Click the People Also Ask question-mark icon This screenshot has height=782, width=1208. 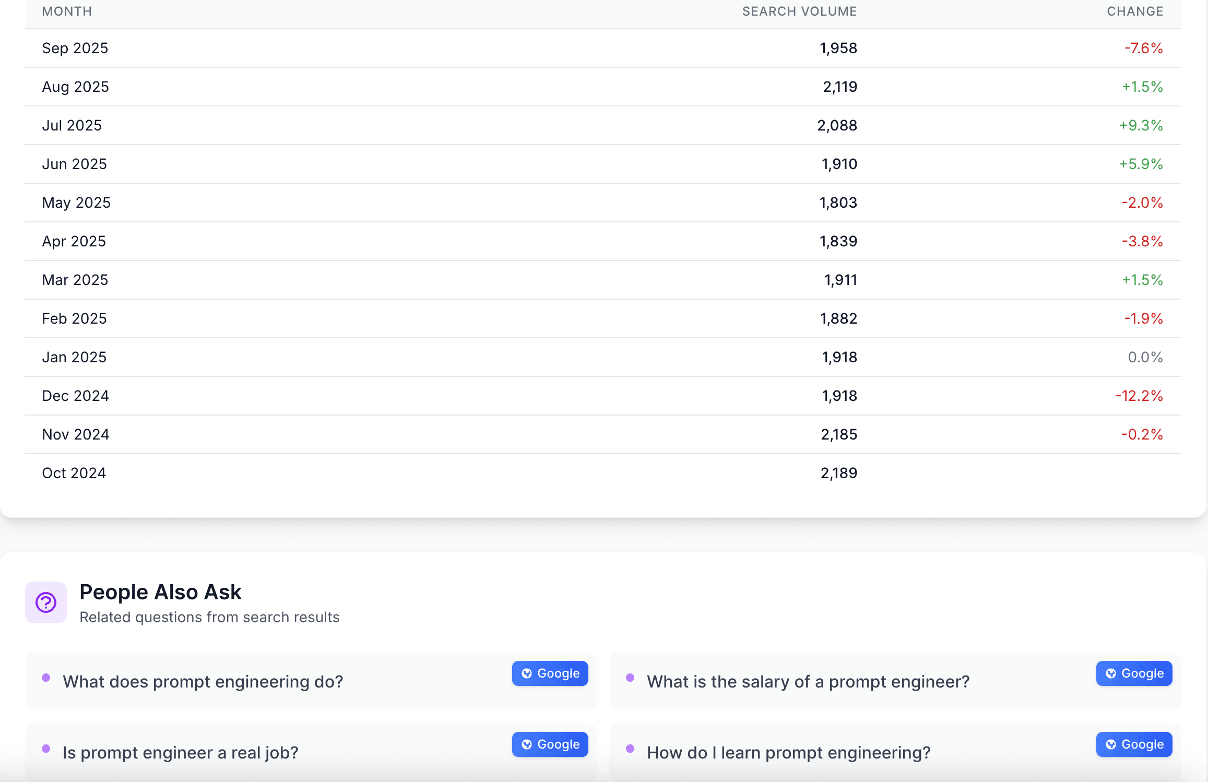[x=46, y=602]
